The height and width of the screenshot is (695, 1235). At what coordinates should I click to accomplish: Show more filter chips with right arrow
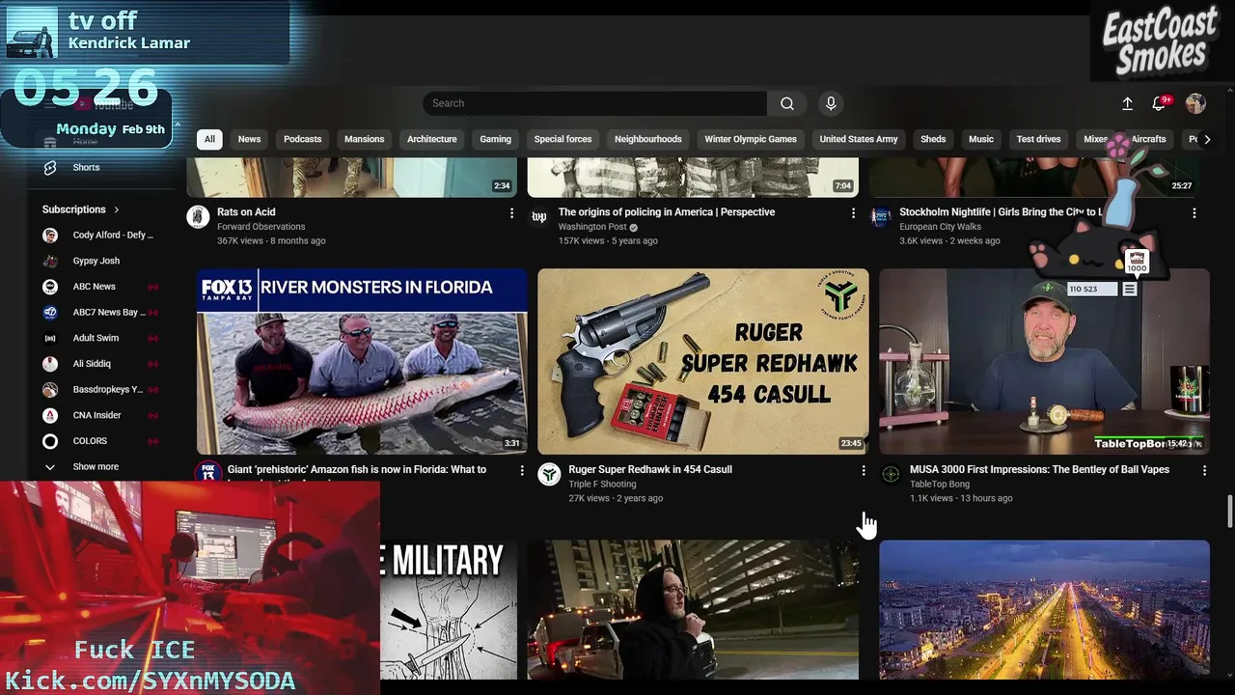(1206, 139)
